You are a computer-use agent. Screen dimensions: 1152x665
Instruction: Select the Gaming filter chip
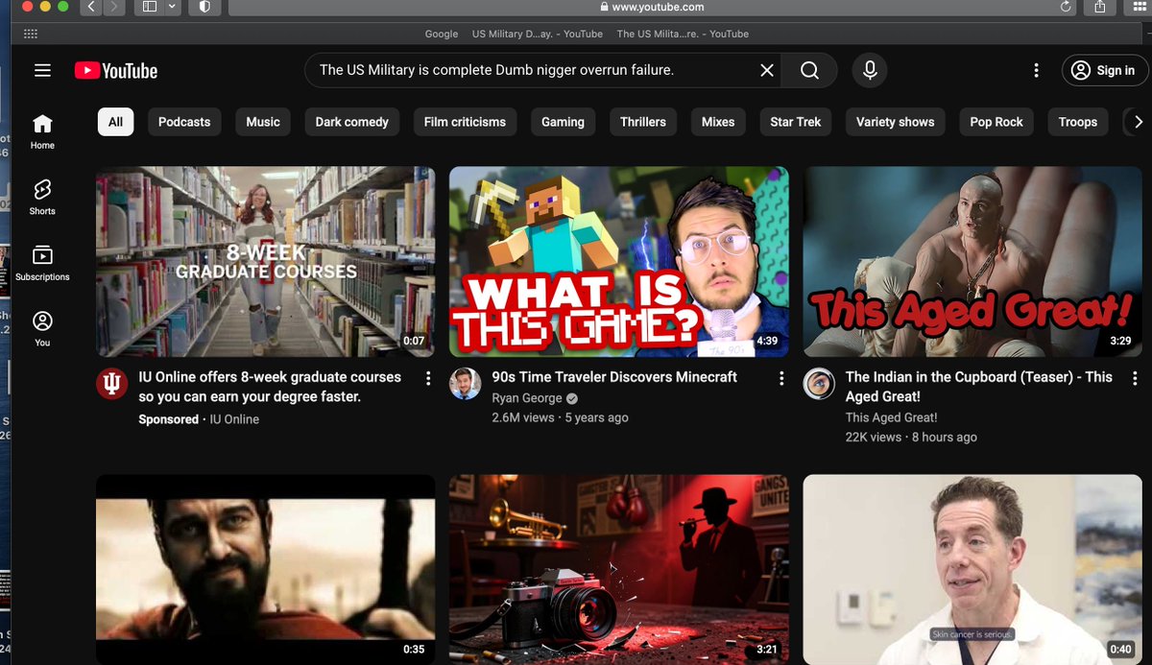[563, 122]
